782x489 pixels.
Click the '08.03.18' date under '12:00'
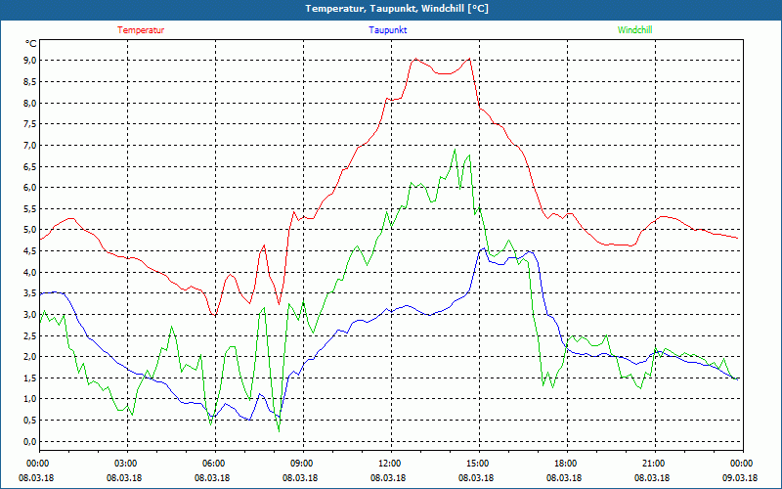pos(388,478)
